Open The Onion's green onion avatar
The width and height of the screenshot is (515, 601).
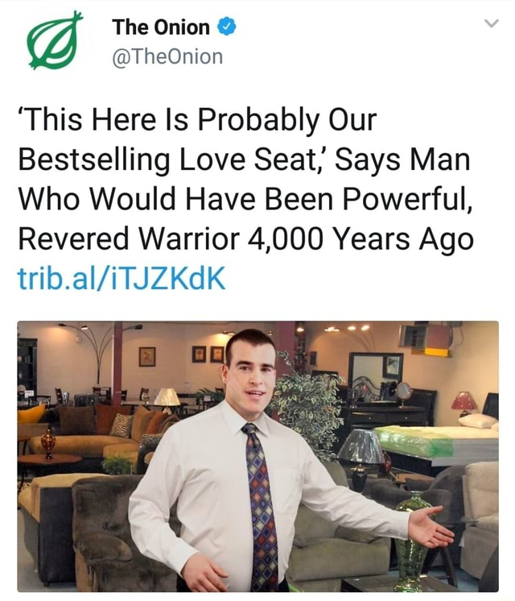[x=55, y=40]
